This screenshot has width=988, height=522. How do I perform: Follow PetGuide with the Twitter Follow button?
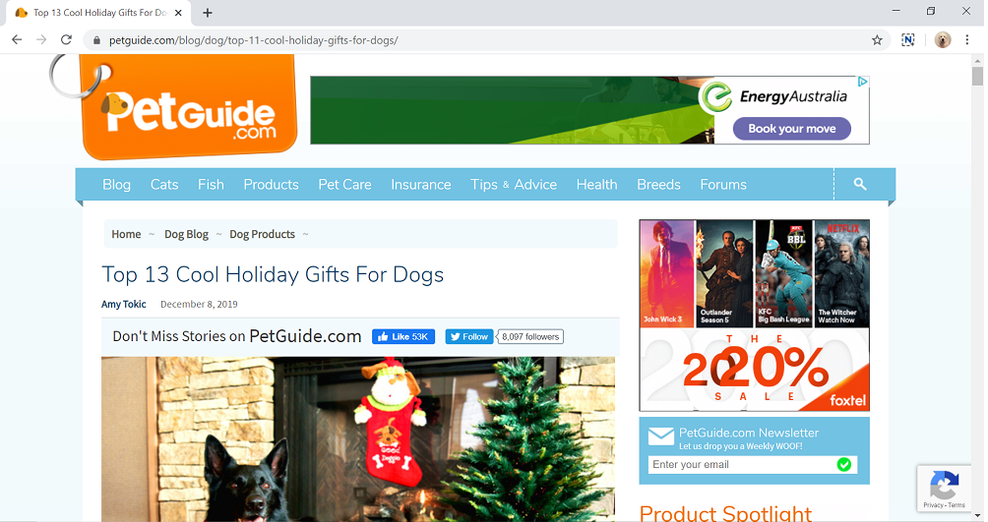[469, 337]
